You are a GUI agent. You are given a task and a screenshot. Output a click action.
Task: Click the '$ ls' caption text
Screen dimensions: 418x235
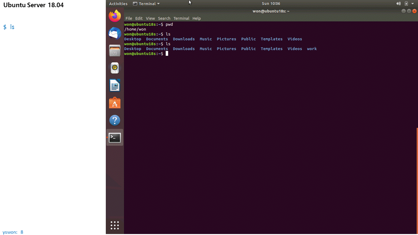[x=9, y=27]
